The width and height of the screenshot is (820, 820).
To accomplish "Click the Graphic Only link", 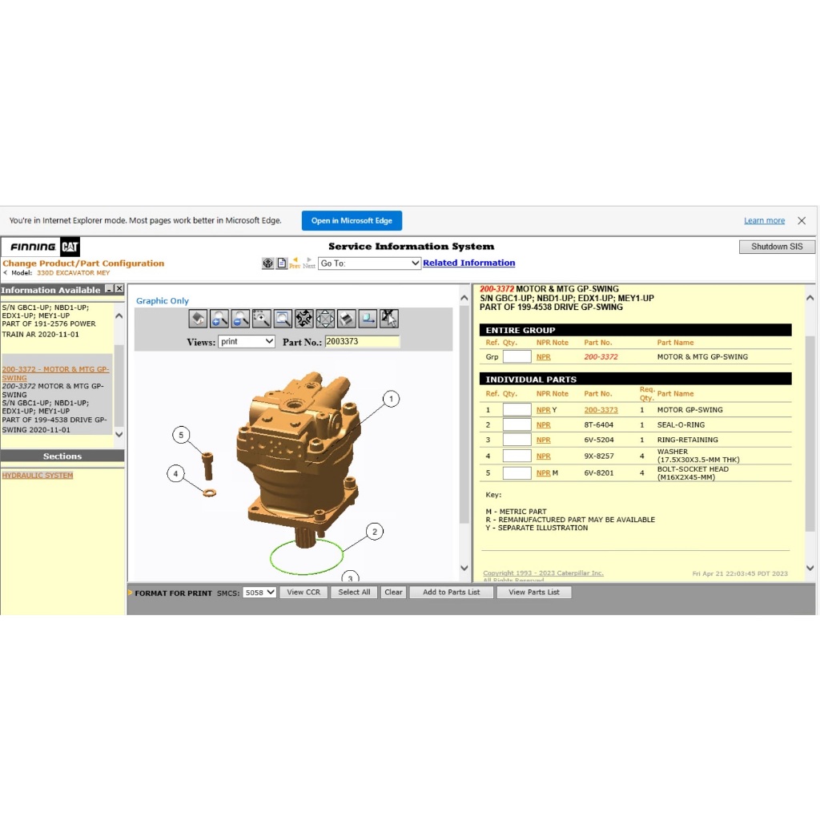I will pyautogui.click(x=162, y=301).
